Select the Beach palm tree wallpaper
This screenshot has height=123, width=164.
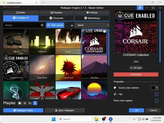[68, 42]
